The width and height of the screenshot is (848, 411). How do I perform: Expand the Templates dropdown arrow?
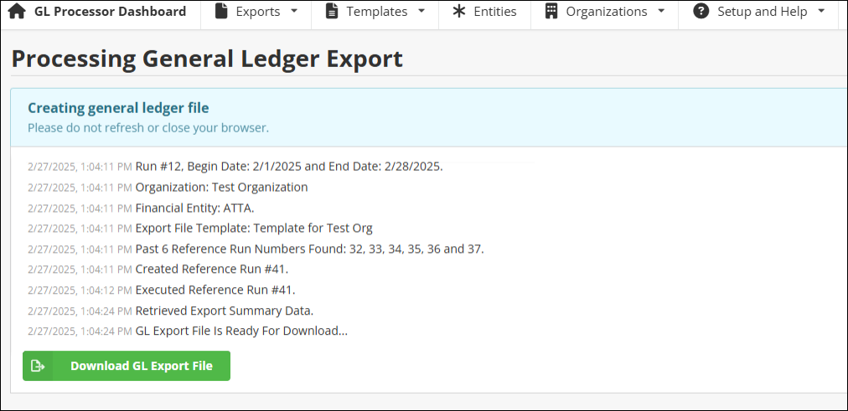pyautogui.click(x=421, y=12)
